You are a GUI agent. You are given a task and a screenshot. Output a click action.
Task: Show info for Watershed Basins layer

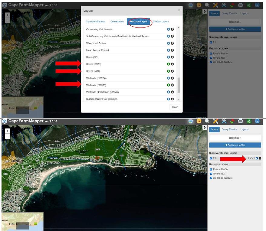coord(172,43)
